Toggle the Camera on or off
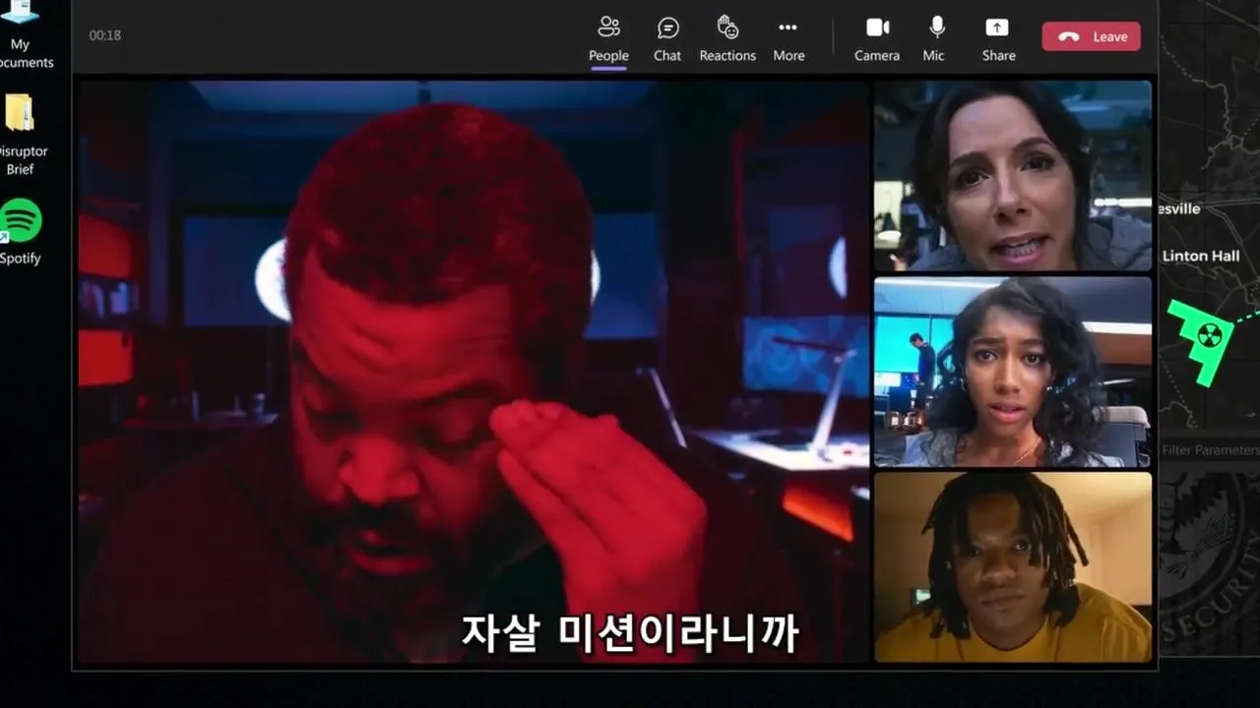 pos(877,39)
